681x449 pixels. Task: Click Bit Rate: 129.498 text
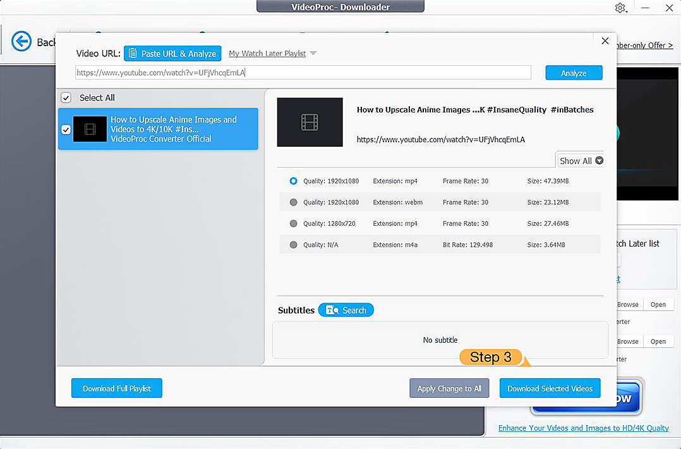467,245
